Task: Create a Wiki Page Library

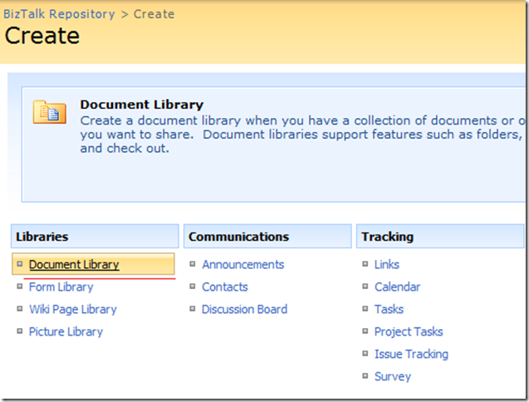Action: (x=72, y=310)
